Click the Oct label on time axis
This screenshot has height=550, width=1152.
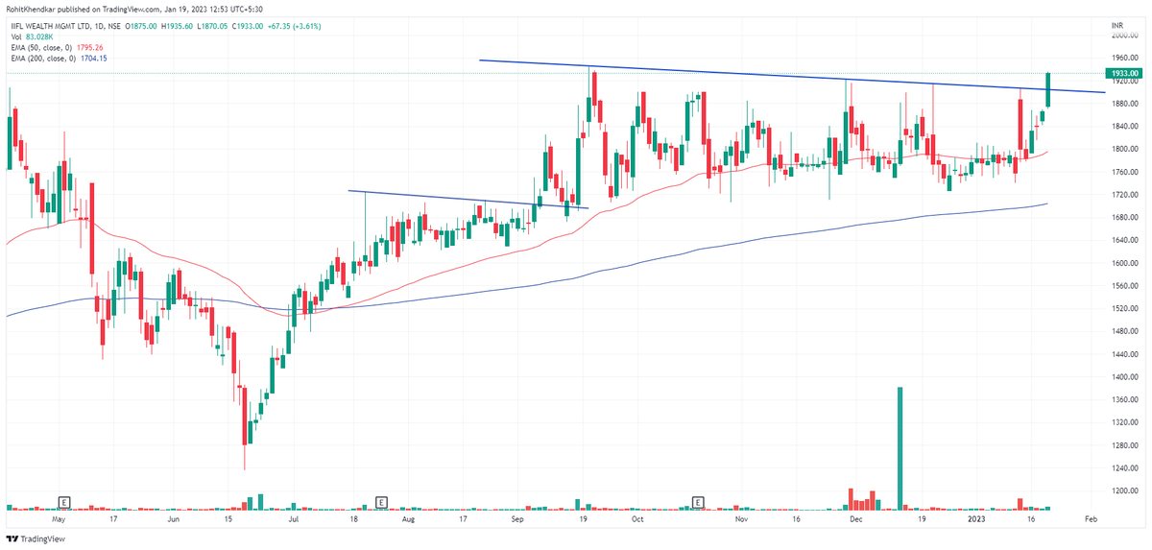[x=638, y=517]
